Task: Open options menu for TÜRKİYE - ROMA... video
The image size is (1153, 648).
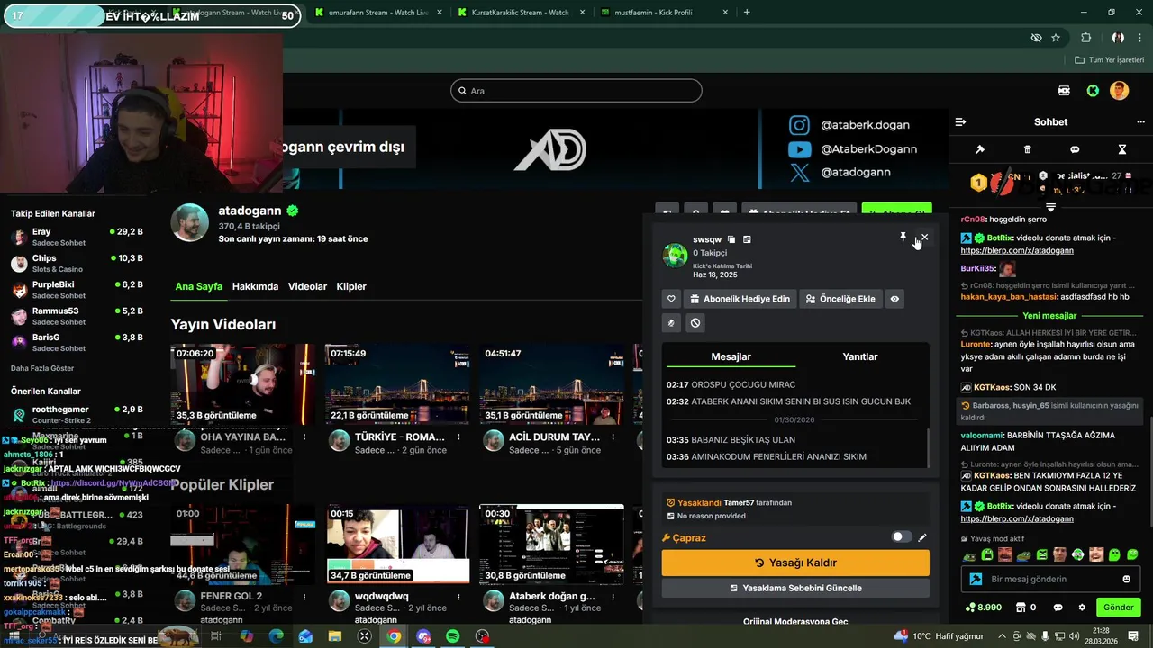Action: pos(459,437)
